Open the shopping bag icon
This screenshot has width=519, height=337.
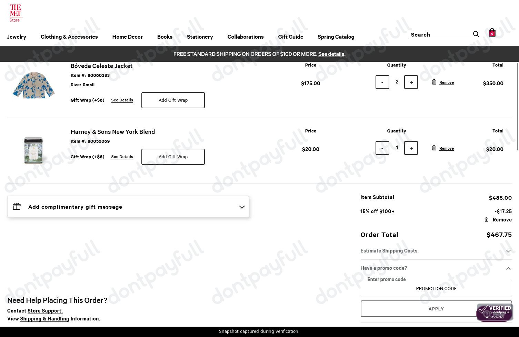[492, 32]
